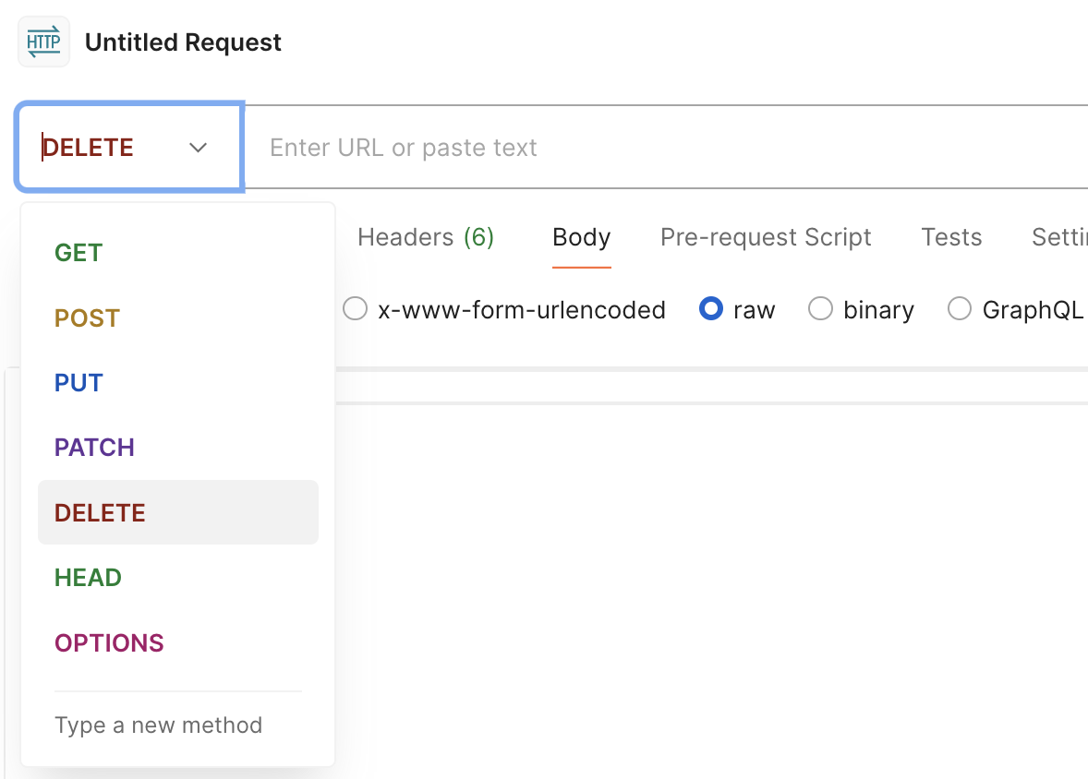Go to the Tests tab
Screen dimensions: 1088x779
coord(951,238)
